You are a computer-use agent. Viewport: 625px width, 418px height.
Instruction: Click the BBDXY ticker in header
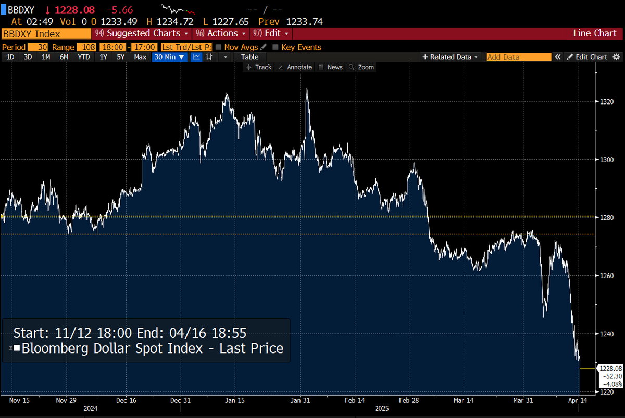pyautogui.click(x=21, y=9)
